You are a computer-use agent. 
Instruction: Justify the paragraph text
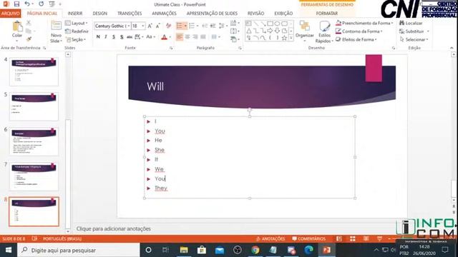tap(203, 37)
